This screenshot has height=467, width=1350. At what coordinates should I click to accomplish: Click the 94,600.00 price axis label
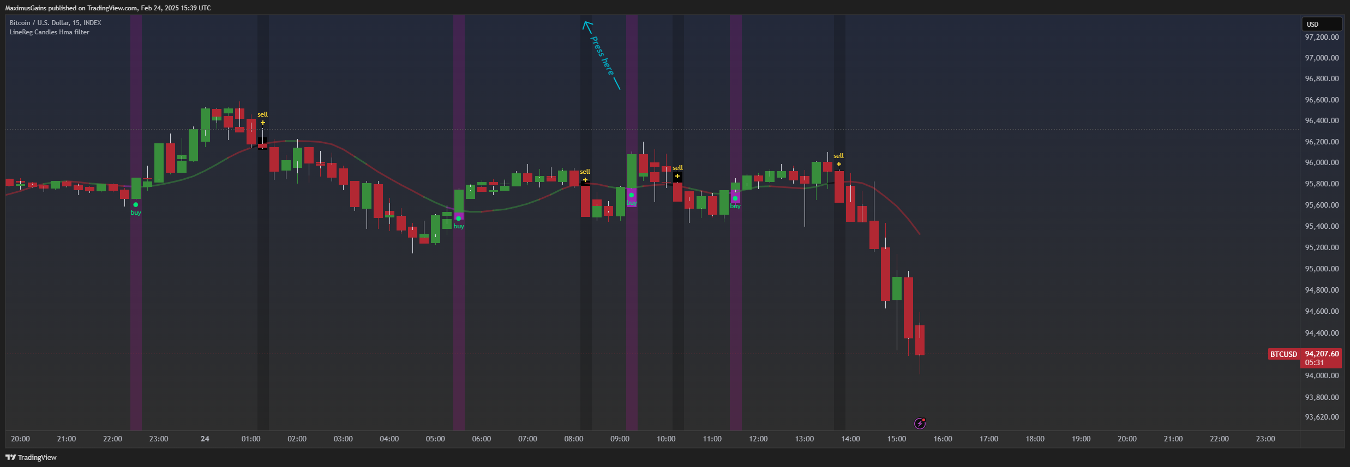coord(1322,311)
